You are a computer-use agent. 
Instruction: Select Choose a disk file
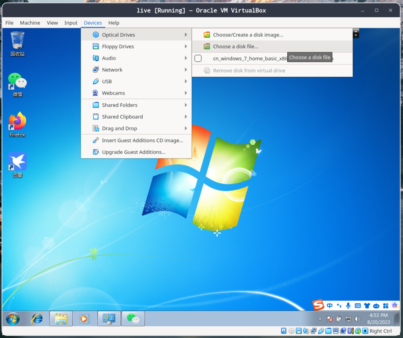click(272, 46)
